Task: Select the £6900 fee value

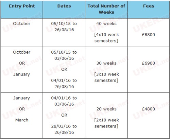Action: click(149, 63)
